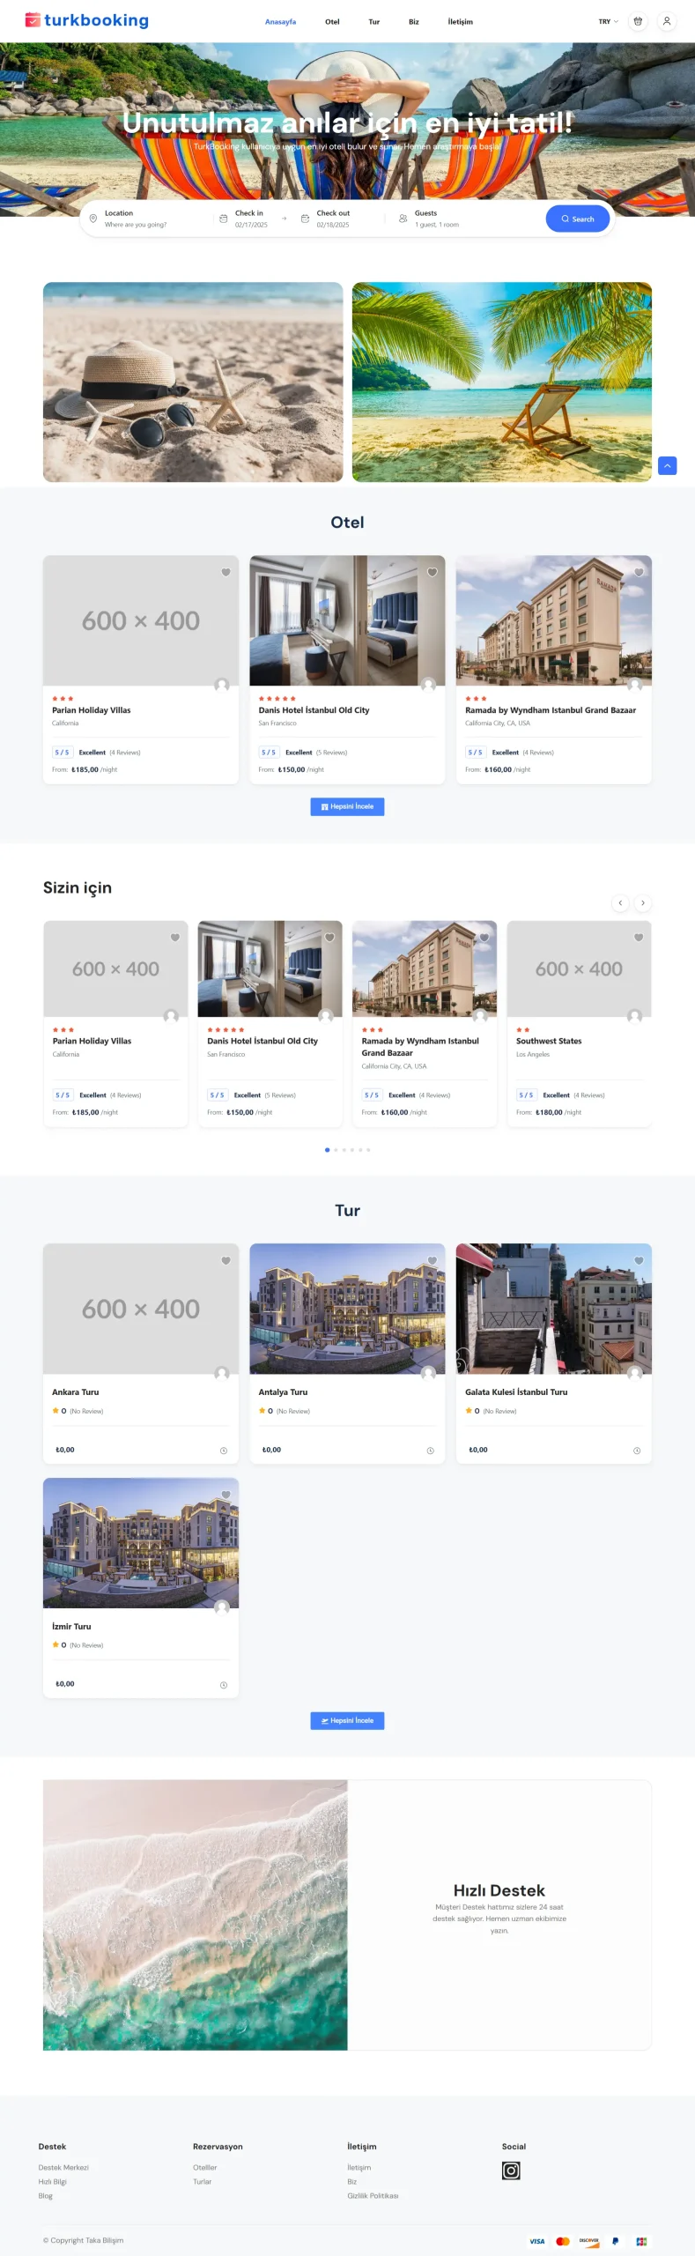Favorite Southwest States in Sizin için carousel
The height and width of the screenshot is (2256, 695).
639,938
